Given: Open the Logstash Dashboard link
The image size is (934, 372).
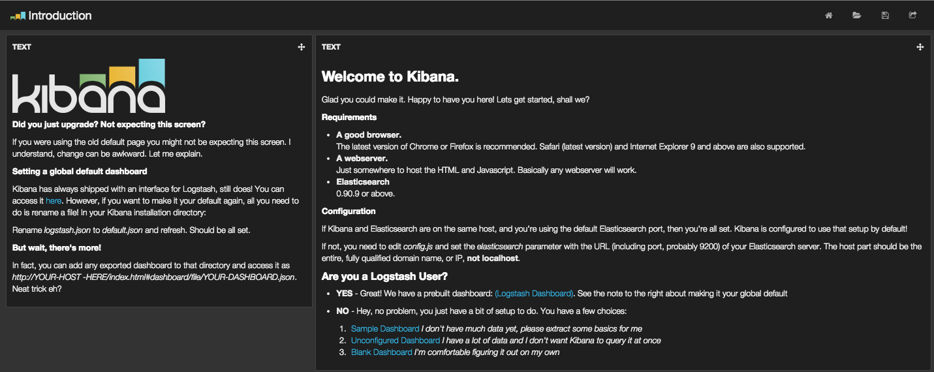Looking at the screenshot, I should (x=534, y=294).
